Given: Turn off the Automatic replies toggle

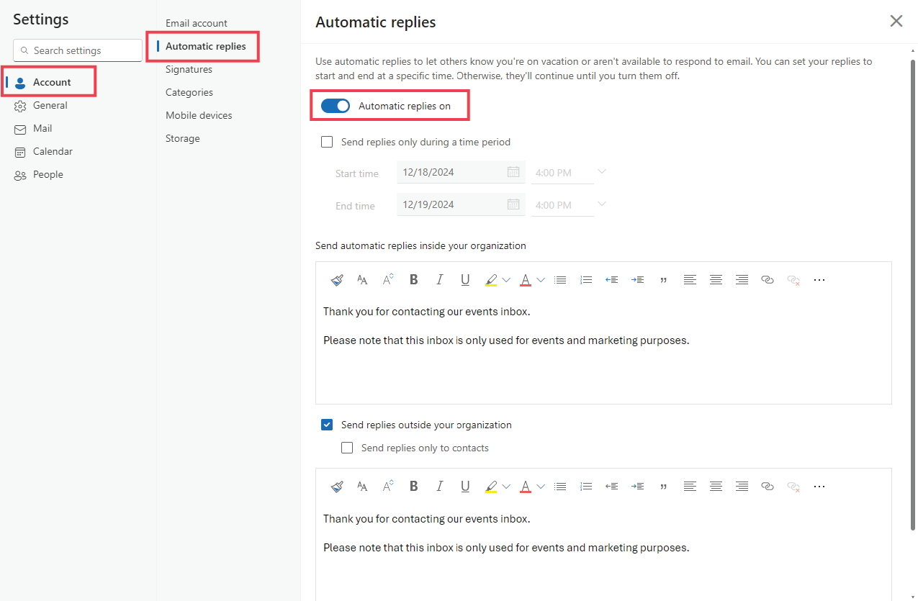Looking at the screenshot, I should coord(335,105).
